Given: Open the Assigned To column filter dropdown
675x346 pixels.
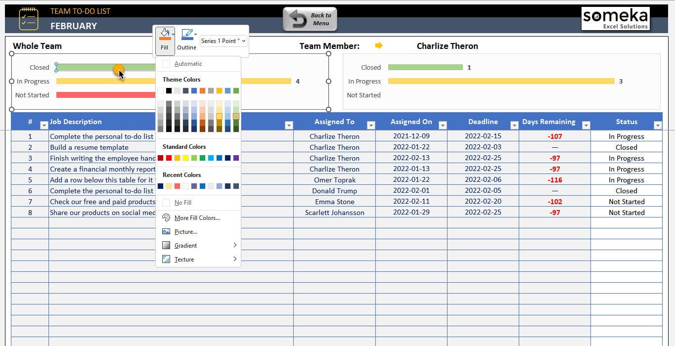Looking at the screenshot, I should (x=370, y=125).
